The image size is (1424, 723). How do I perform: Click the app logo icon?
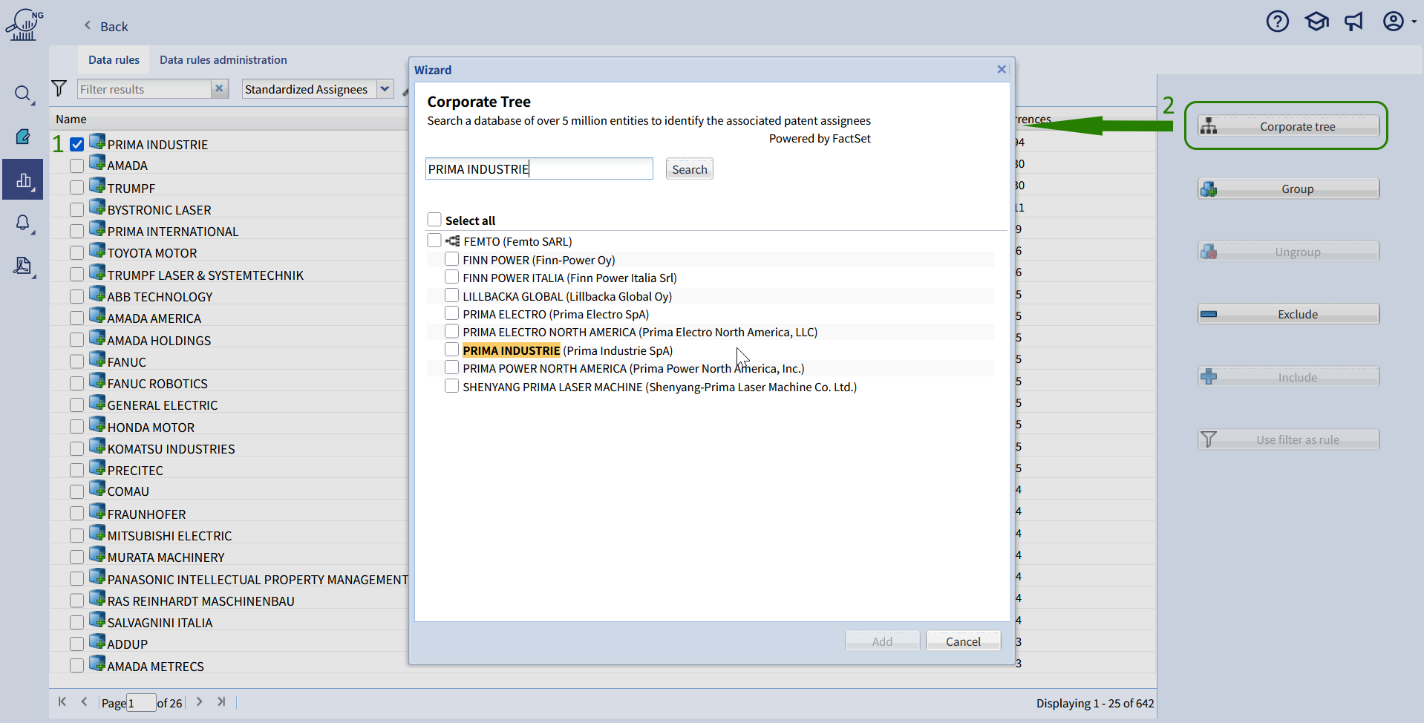pos(24,24)
